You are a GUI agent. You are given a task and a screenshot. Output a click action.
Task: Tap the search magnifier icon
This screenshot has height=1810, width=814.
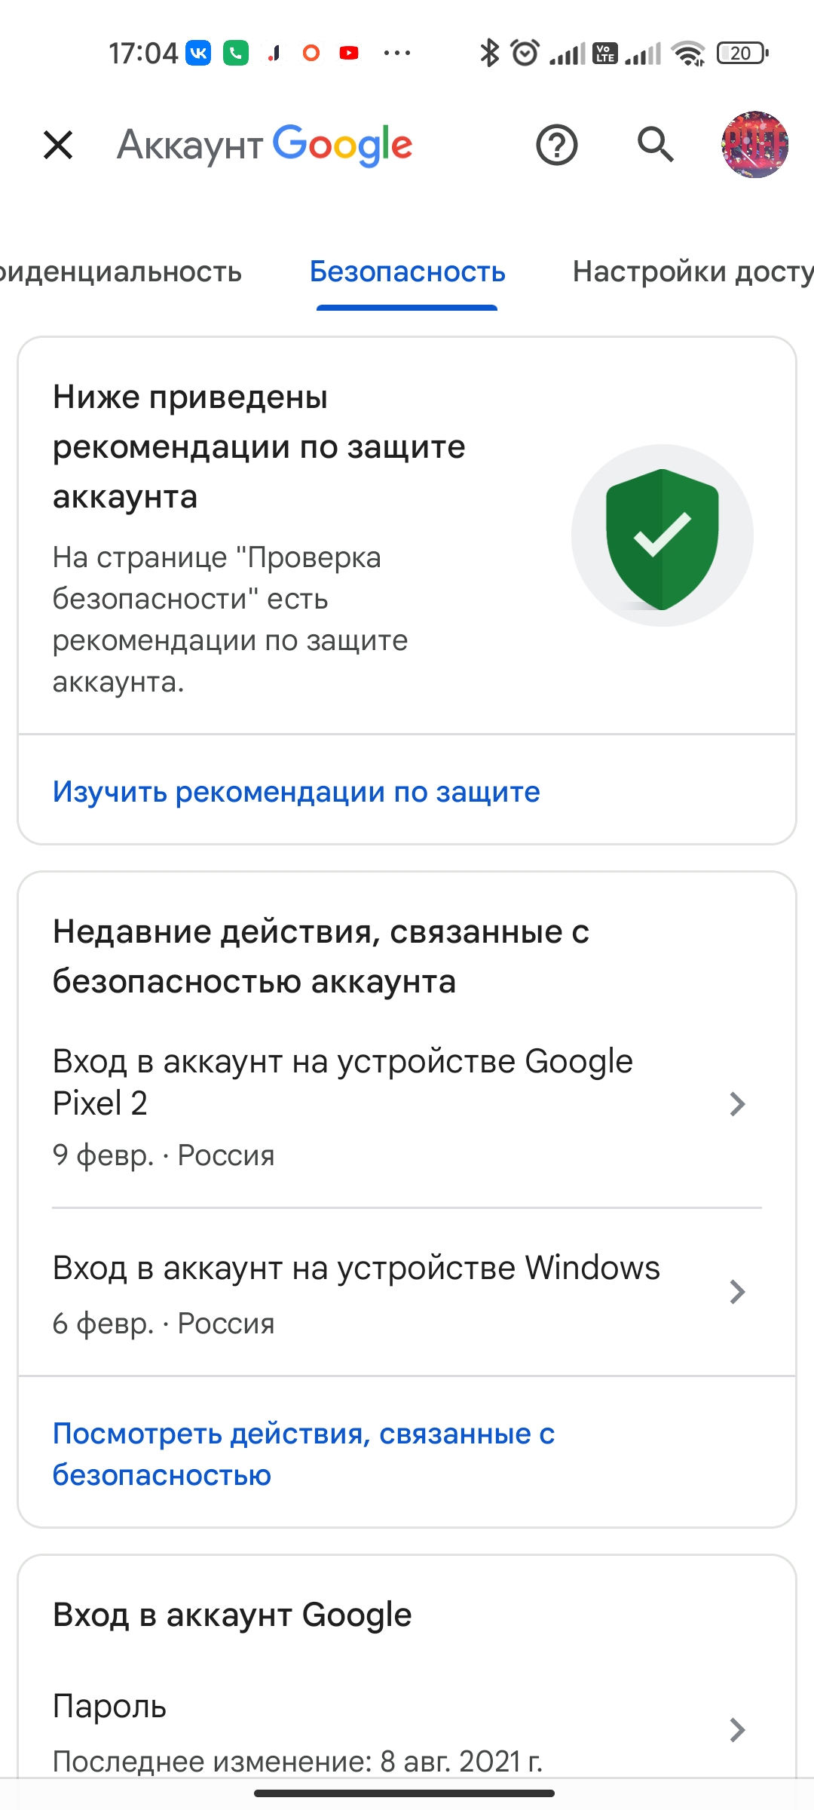coord(655,144)
